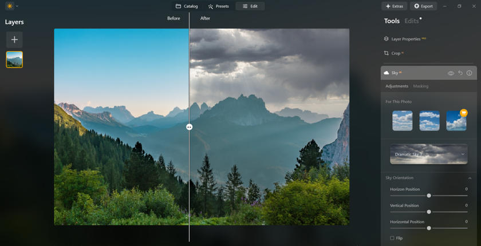Click the Horizontal Position value 0

pyautogui.click(x=466, y=221)
